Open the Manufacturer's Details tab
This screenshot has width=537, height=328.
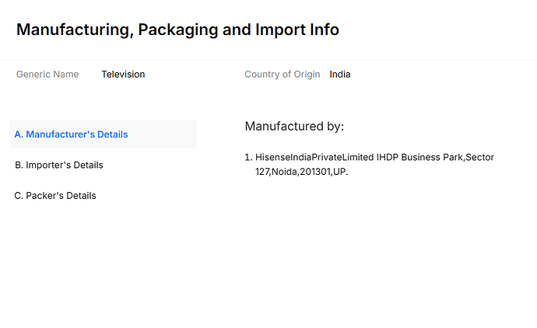point(71,134)
